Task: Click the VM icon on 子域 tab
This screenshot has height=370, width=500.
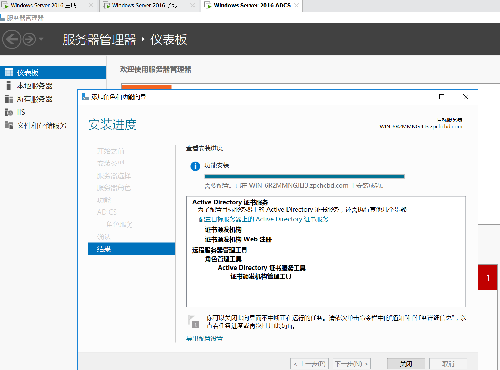Action: pos(106,5)
